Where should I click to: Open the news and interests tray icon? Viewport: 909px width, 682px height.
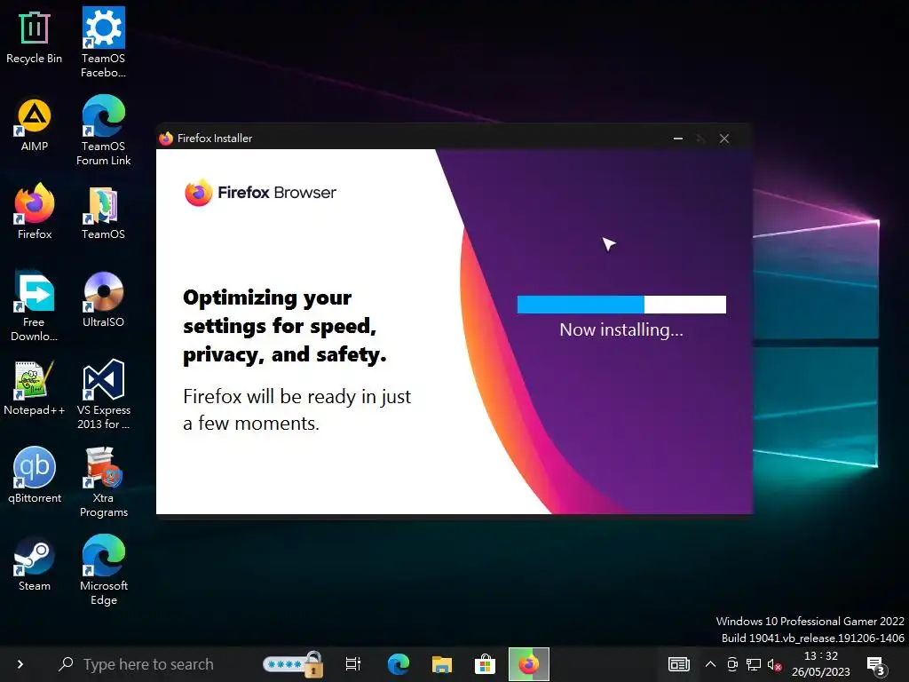click(679, 664)
